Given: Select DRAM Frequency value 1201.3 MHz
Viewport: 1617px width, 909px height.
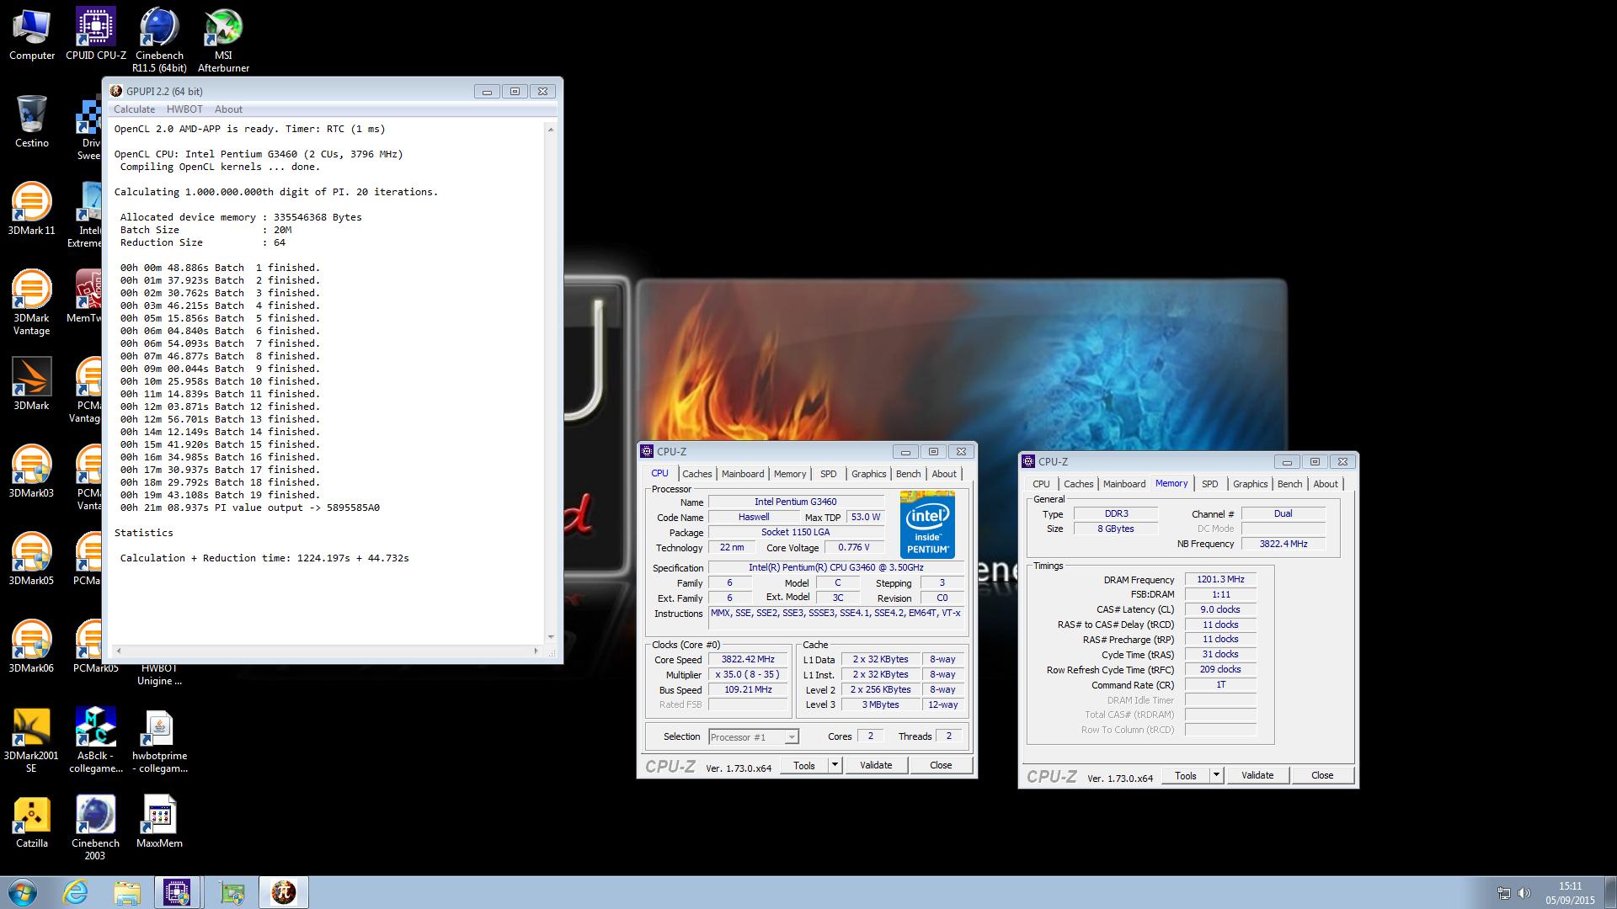Looking at the screenshot, I should 1220,579.
